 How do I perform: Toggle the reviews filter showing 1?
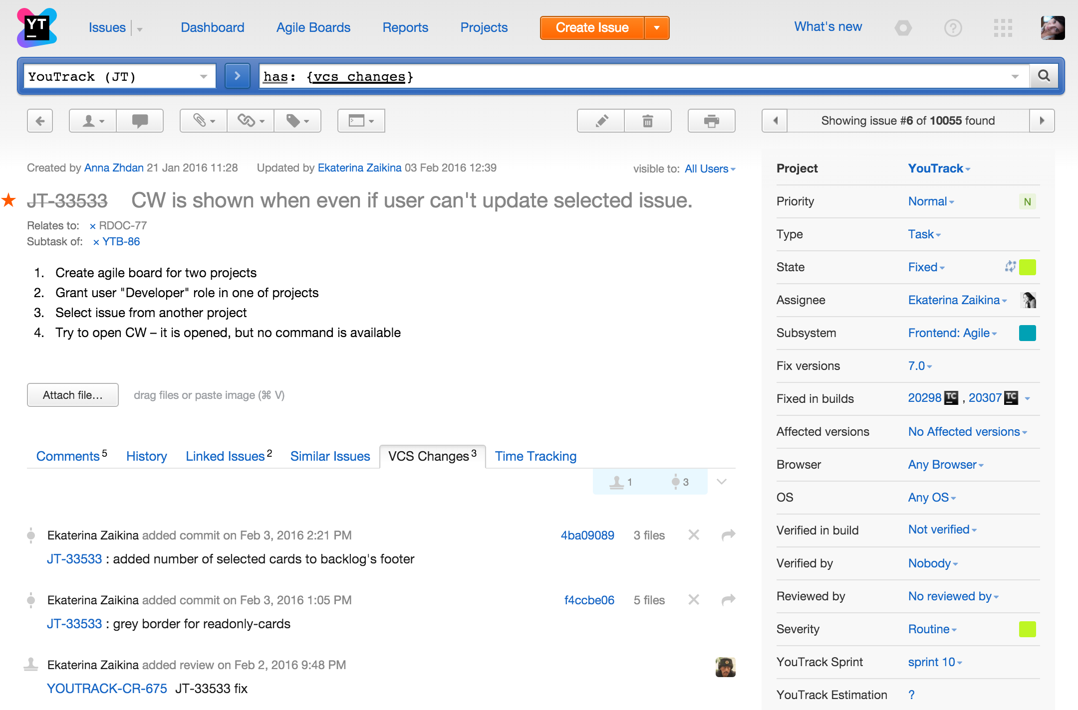pos(621,482)
